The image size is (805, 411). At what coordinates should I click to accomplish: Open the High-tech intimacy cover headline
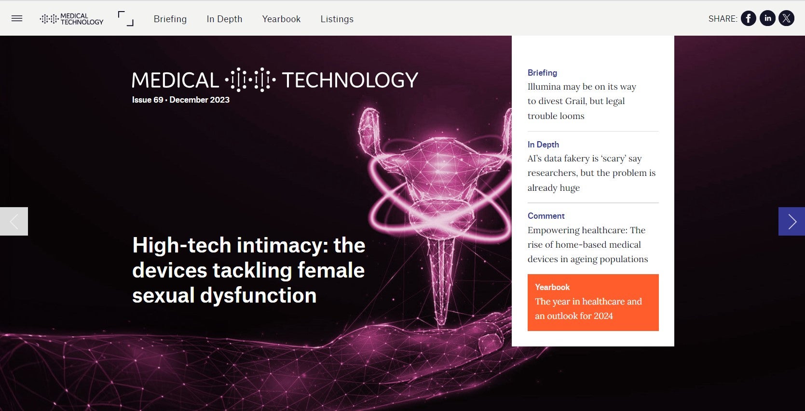[248, 270]
